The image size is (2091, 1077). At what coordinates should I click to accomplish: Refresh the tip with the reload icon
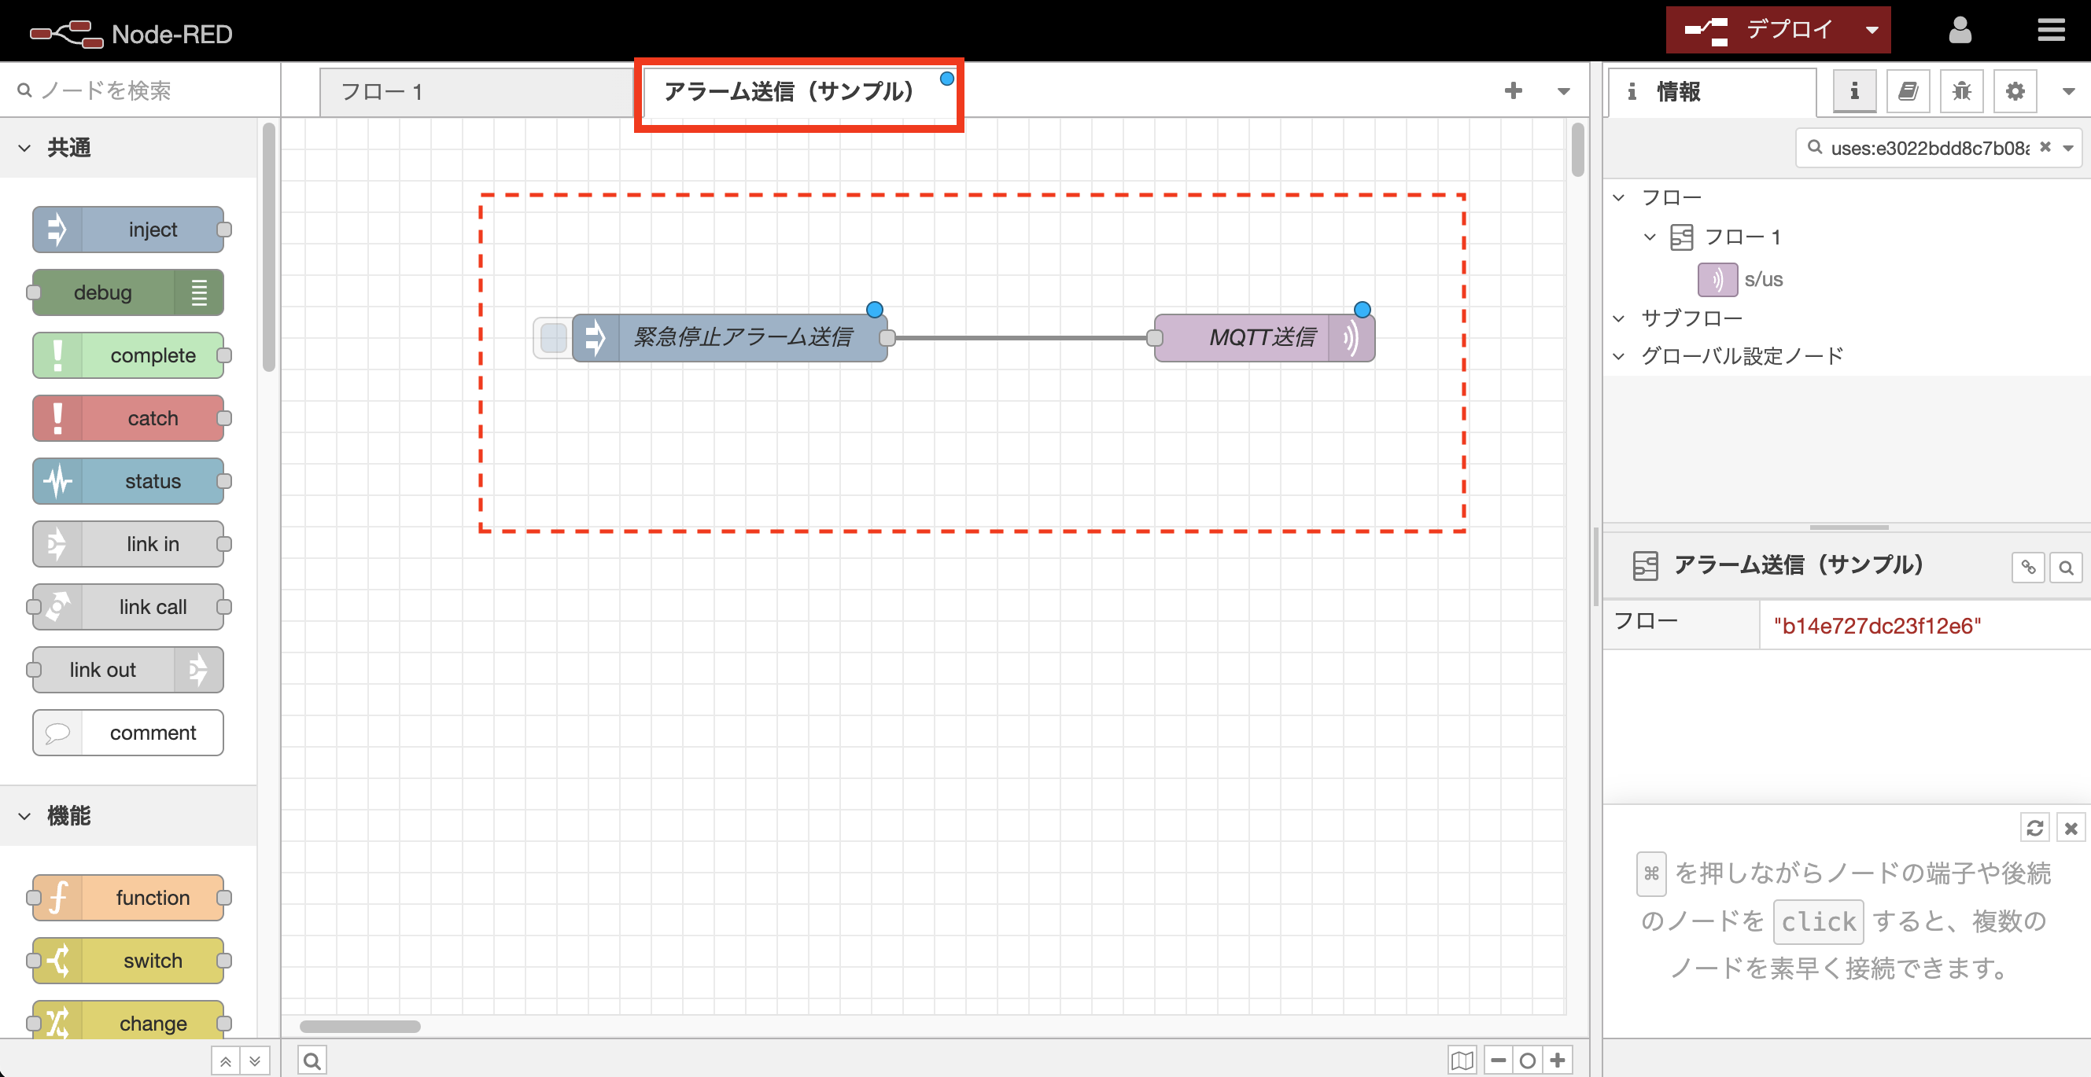click(x=2034, y=828)
